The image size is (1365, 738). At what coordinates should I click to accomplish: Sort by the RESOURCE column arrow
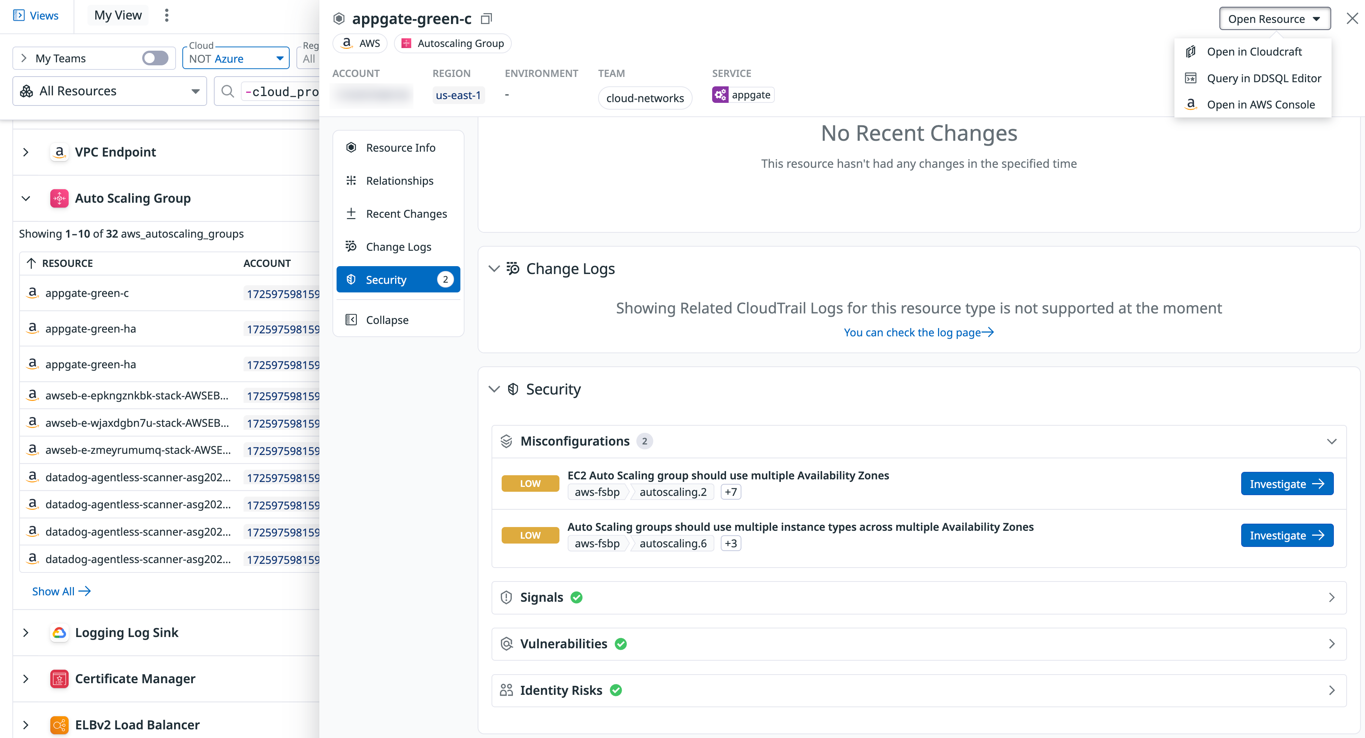coord(31,264)
